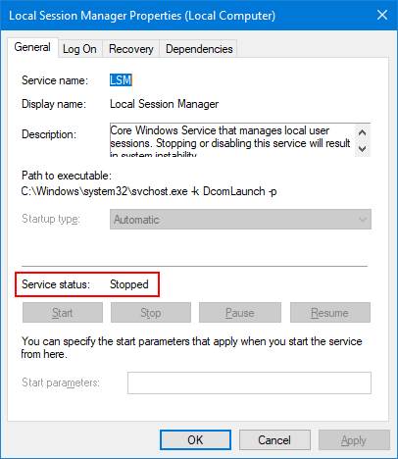Viewport: 398px width, 459px height.
Task: Confirm with the OK button
Action: click(195, 440)
